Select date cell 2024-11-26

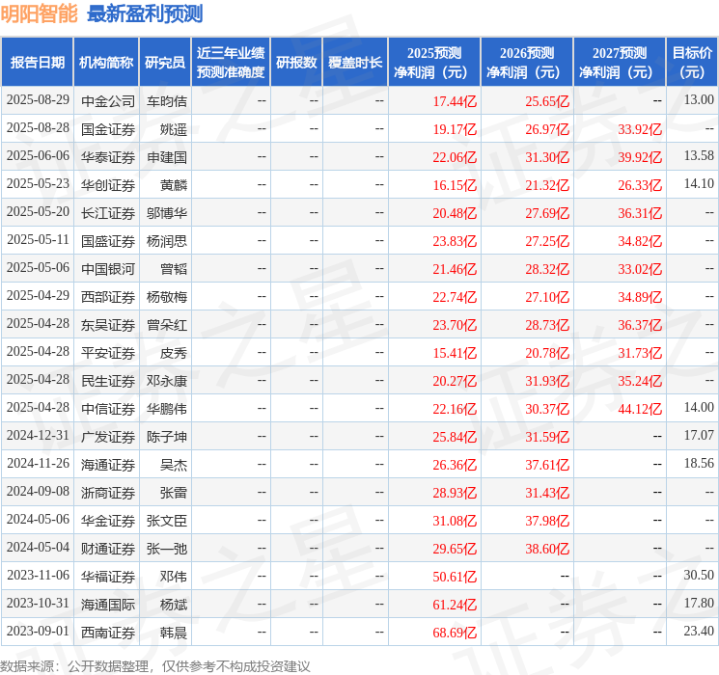point(38,463)
